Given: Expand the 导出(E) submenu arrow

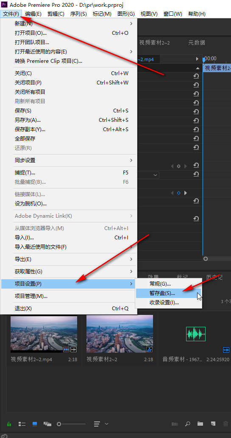Looking at the screenshot, I should coord(131,259).
